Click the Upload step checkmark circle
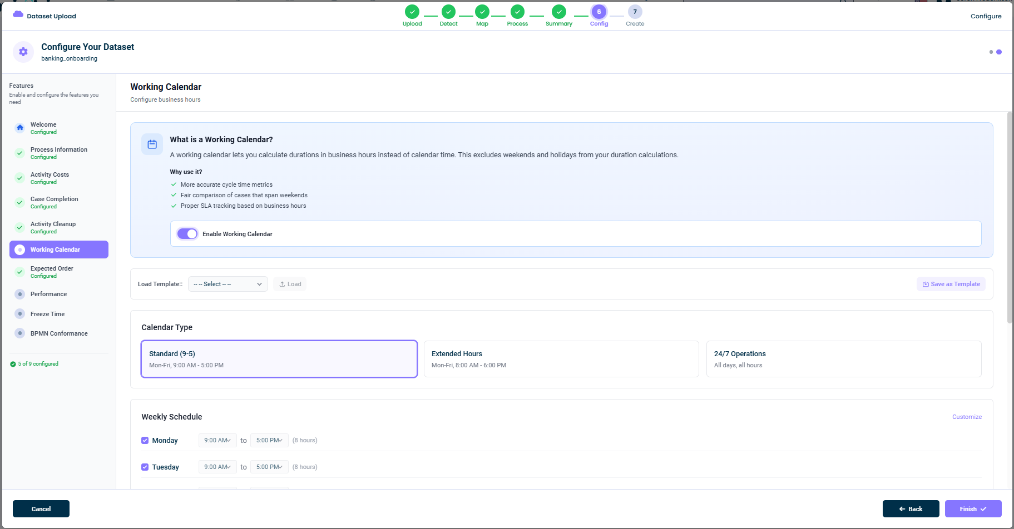 [412, 12]
